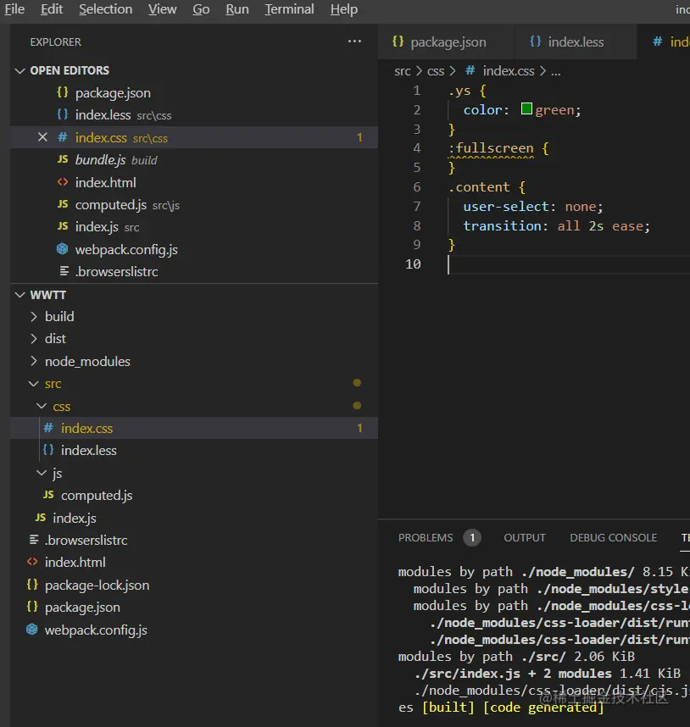Click package-lock.json braces icon in tree
Viewport: 690px width, 727px height.
click(32, 585)
